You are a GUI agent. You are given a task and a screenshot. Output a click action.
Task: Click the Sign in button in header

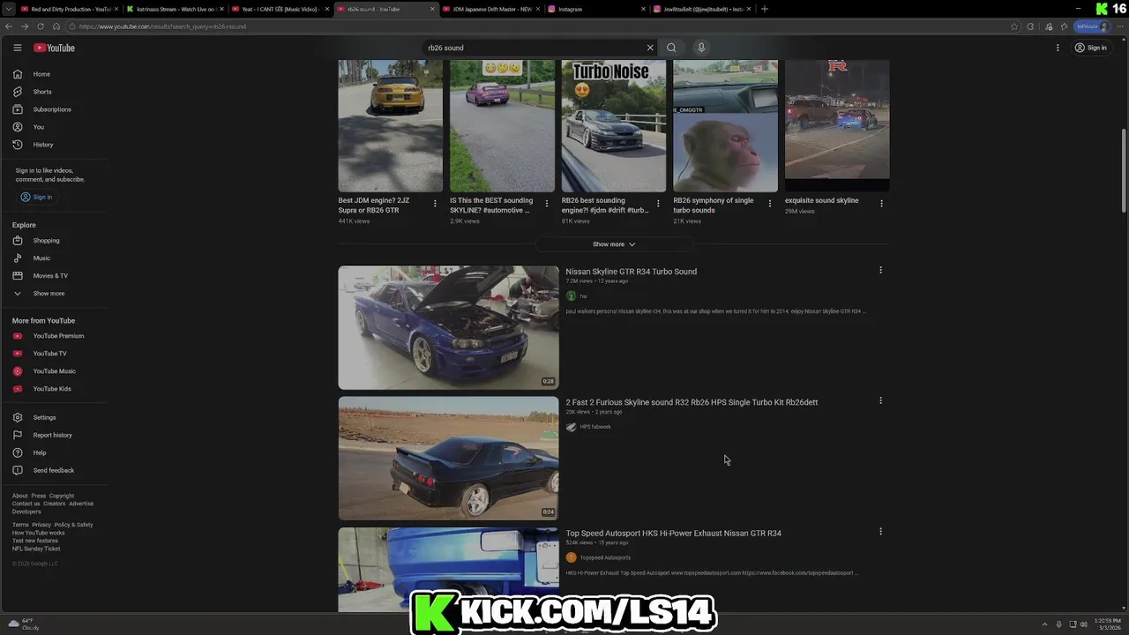1090,48
